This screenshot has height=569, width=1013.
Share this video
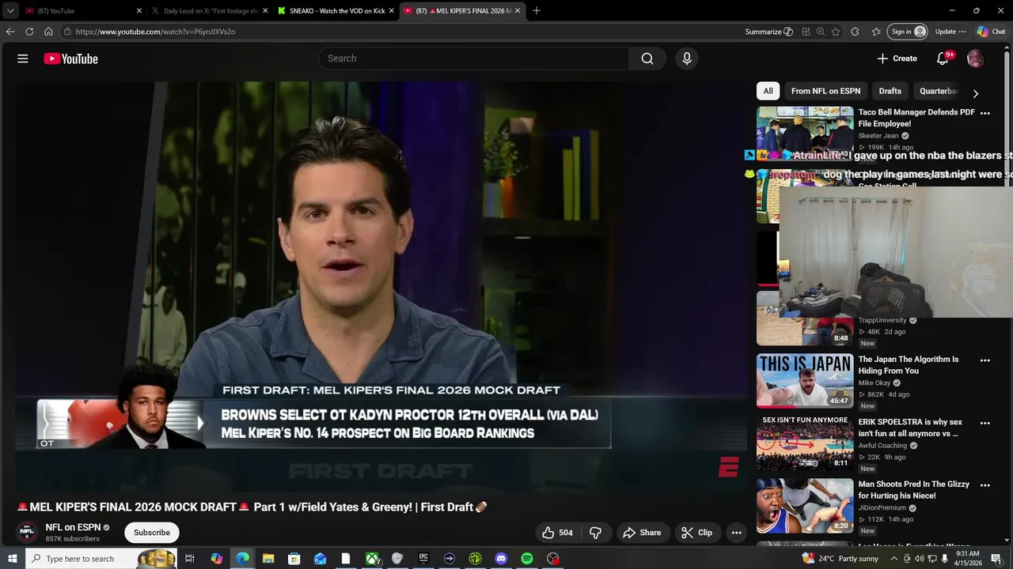pyautogui.click(x=642, y=533)
